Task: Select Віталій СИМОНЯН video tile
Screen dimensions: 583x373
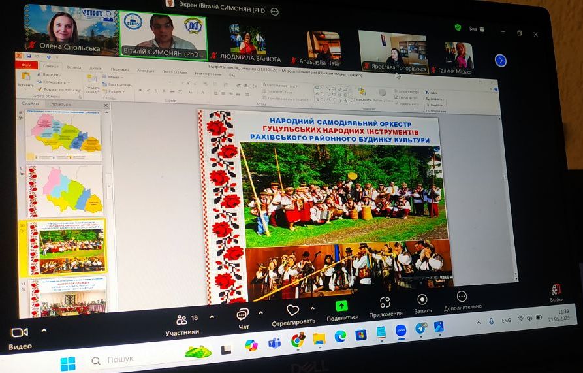Action: pos(163,35)
